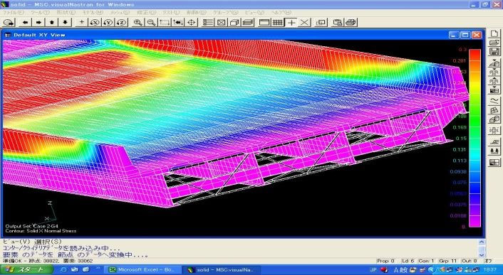The height and width of the screenshot is (275, 503).
Task: Save model using the floppy disk icon
Action: [494, 51]
